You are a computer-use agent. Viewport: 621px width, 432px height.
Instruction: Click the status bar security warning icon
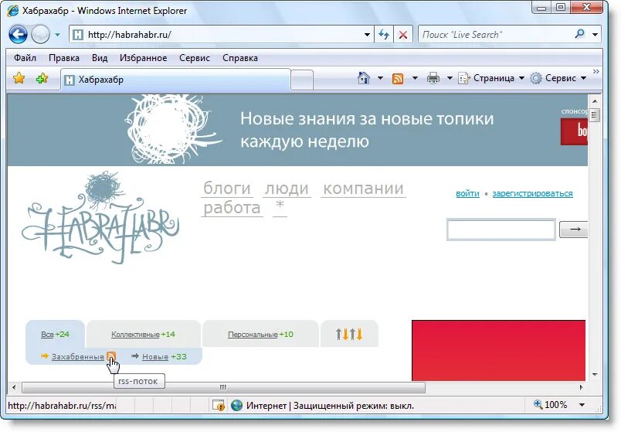point(219,405)
